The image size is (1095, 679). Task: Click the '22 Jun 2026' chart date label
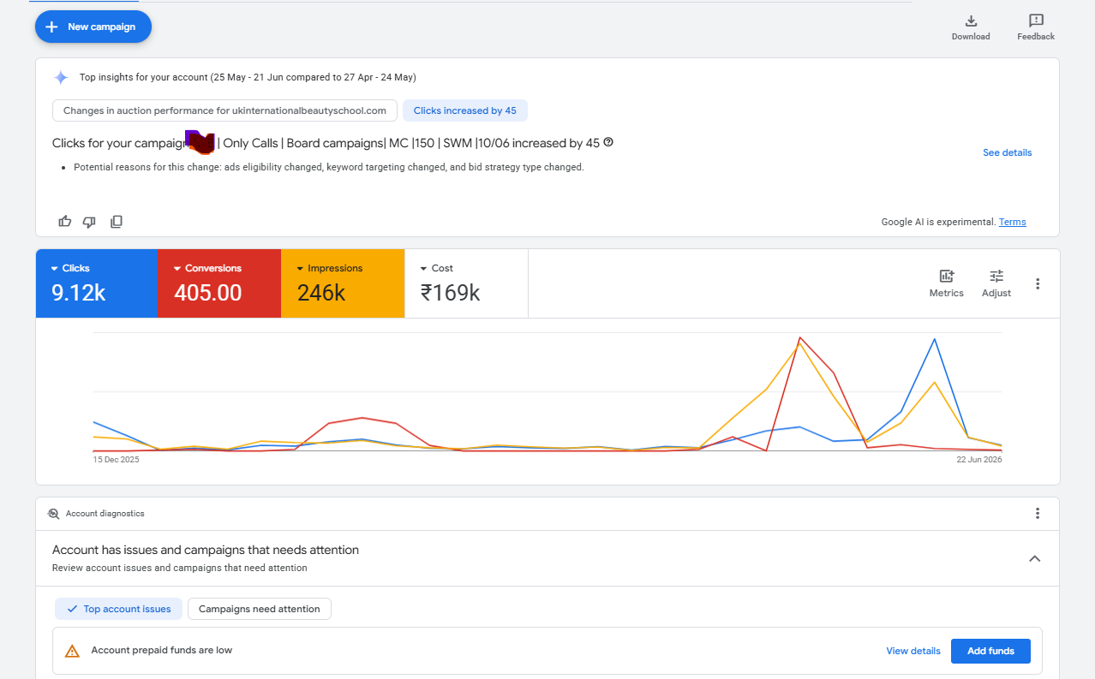pyautogui.click(x=979, y=460)
